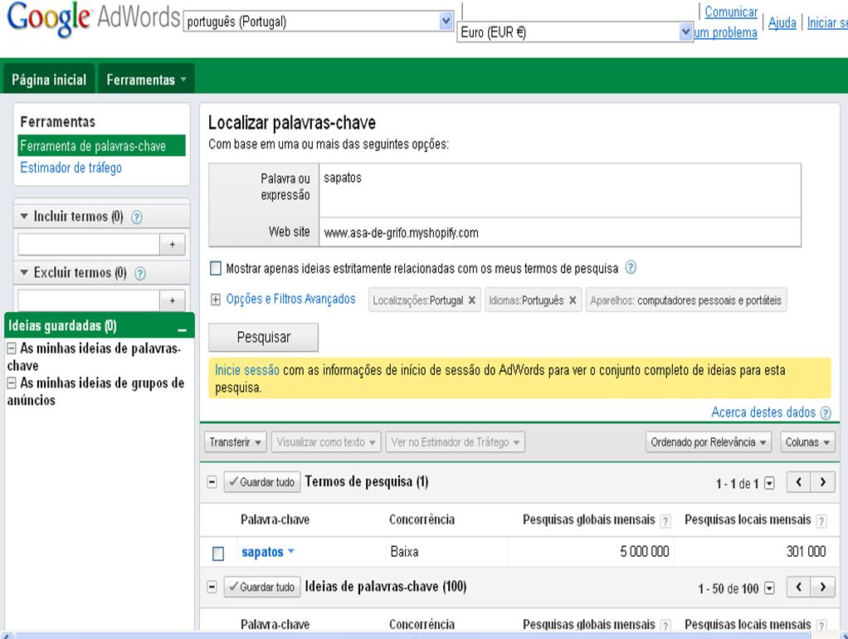Remove the Idiomas:Português filter with its X
Viewport: 848px width, 639px height.
pyautogui.click(x=573, y=300)
